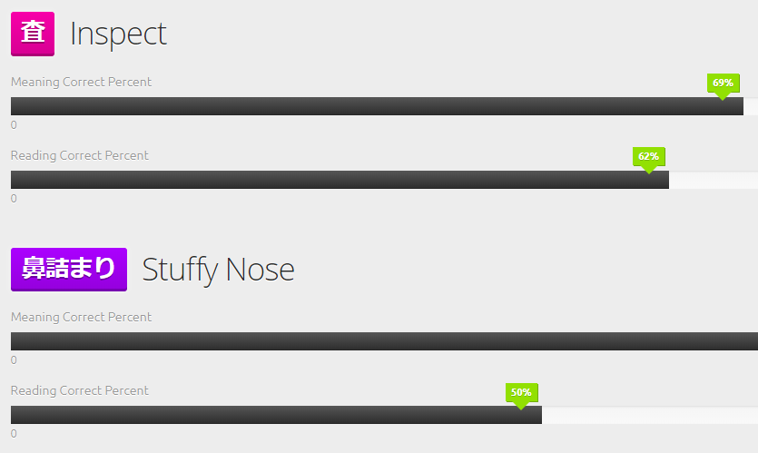Click the 69% green marker

coord(723,85)
